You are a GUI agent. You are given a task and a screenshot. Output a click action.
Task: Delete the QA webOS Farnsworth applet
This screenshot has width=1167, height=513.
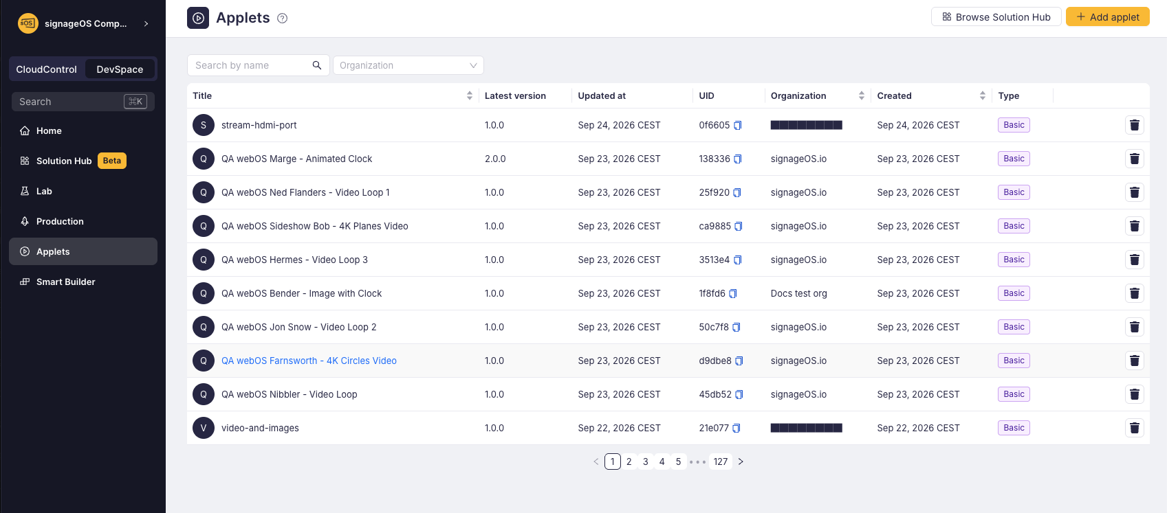click(1135, 361)
